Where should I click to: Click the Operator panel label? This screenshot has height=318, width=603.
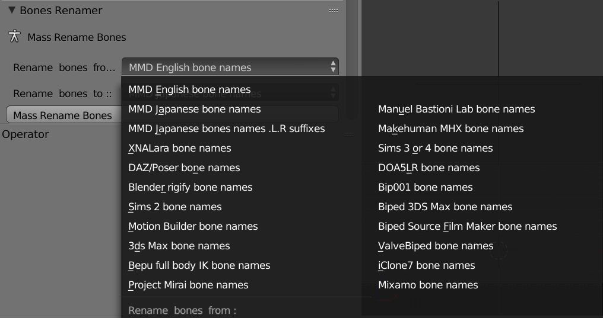[26, 134]
